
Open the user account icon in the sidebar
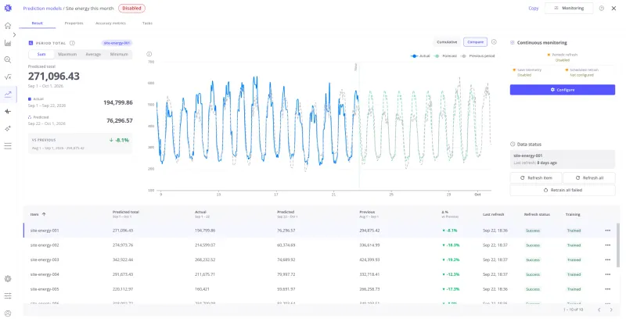(x=8, y=313)
